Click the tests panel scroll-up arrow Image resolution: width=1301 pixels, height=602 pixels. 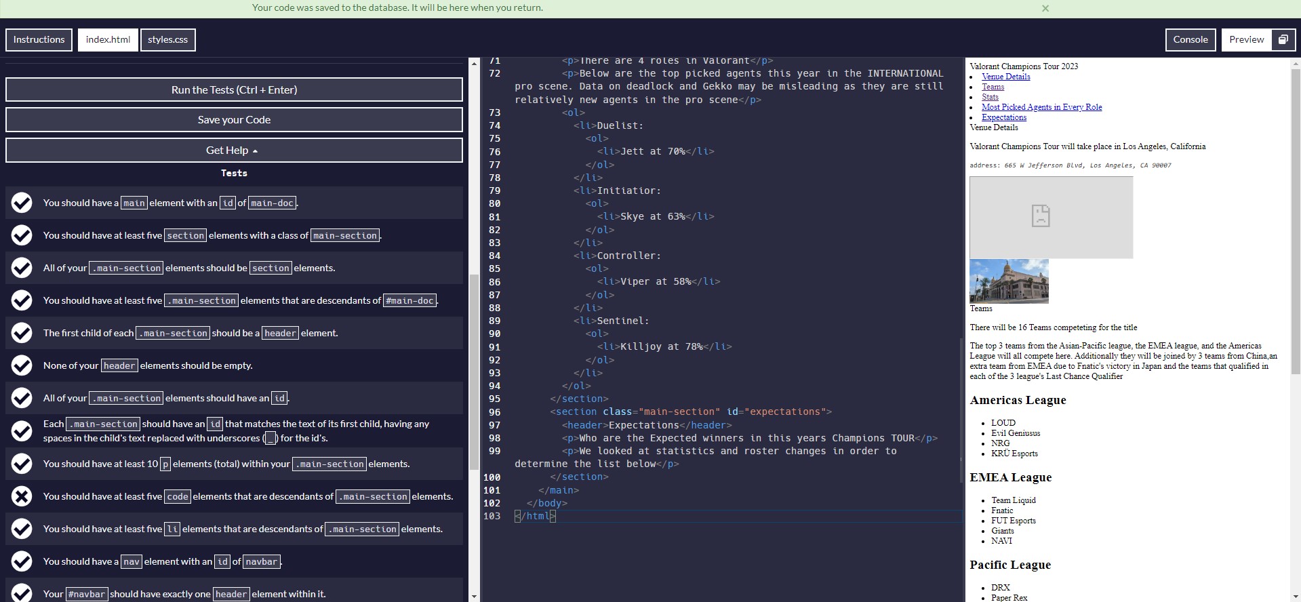(x=474, y=64)
